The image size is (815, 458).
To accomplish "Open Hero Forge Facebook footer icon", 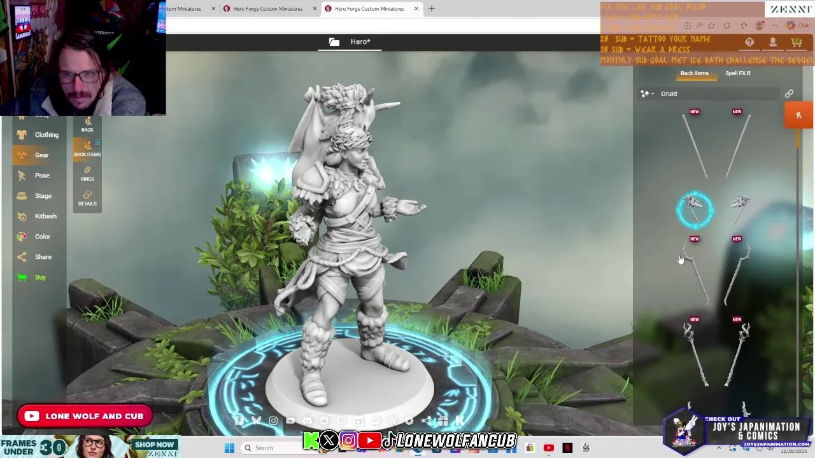I will 239,420.
